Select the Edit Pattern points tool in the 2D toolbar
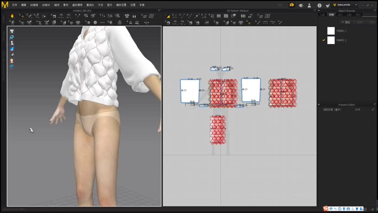The image size is (378, 213). tap(174, 16)
